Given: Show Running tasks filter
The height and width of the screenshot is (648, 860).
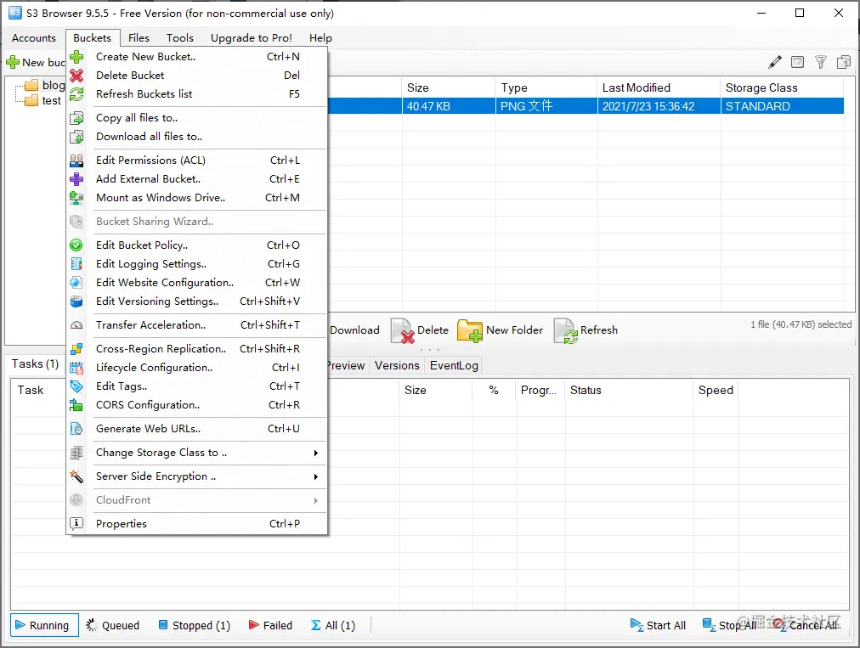Looking at the screenshot, I should (x=44, y=626).
